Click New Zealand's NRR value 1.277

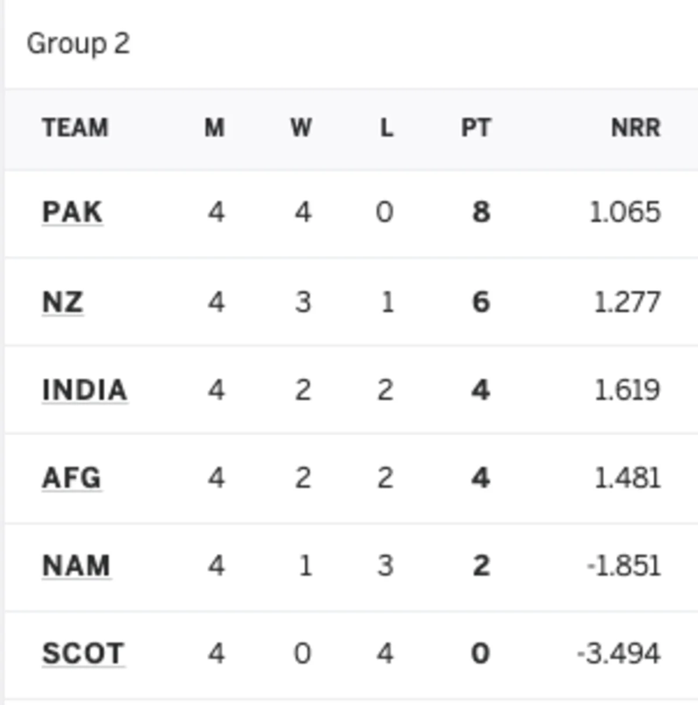627,302
